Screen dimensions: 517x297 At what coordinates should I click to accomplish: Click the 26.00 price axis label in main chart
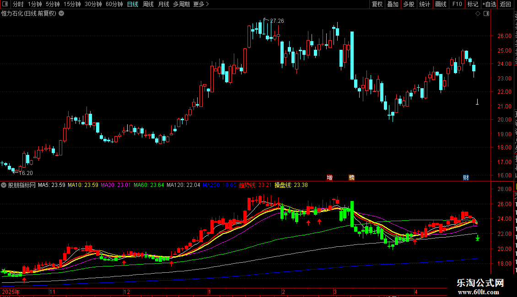click(505, 36)
